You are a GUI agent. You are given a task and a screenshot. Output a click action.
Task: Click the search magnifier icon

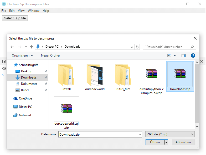(192, 47)
